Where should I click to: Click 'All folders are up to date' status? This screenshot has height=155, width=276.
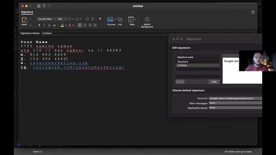238,152
